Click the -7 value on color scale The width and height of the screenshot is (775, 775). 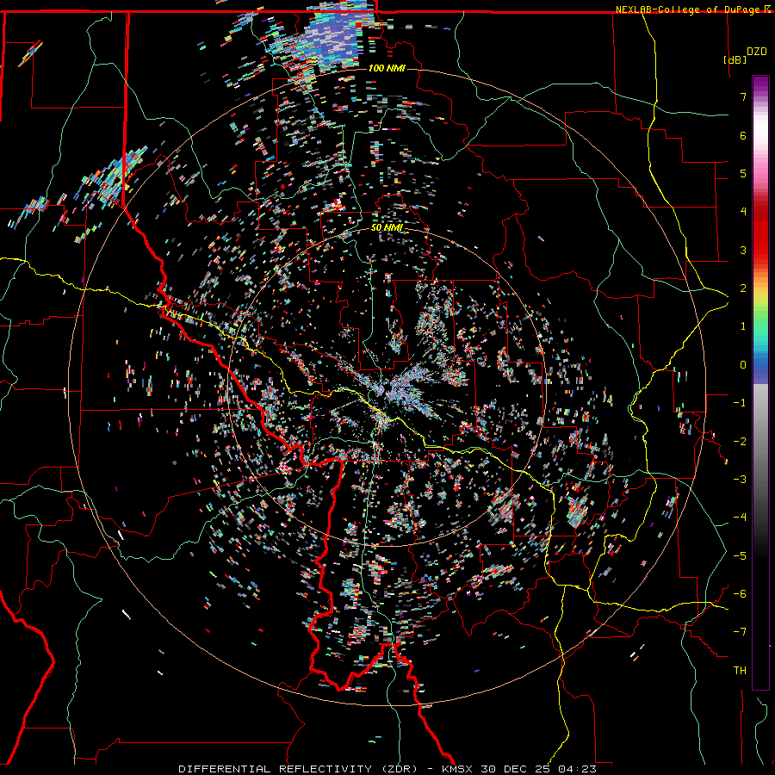point(740,632)
